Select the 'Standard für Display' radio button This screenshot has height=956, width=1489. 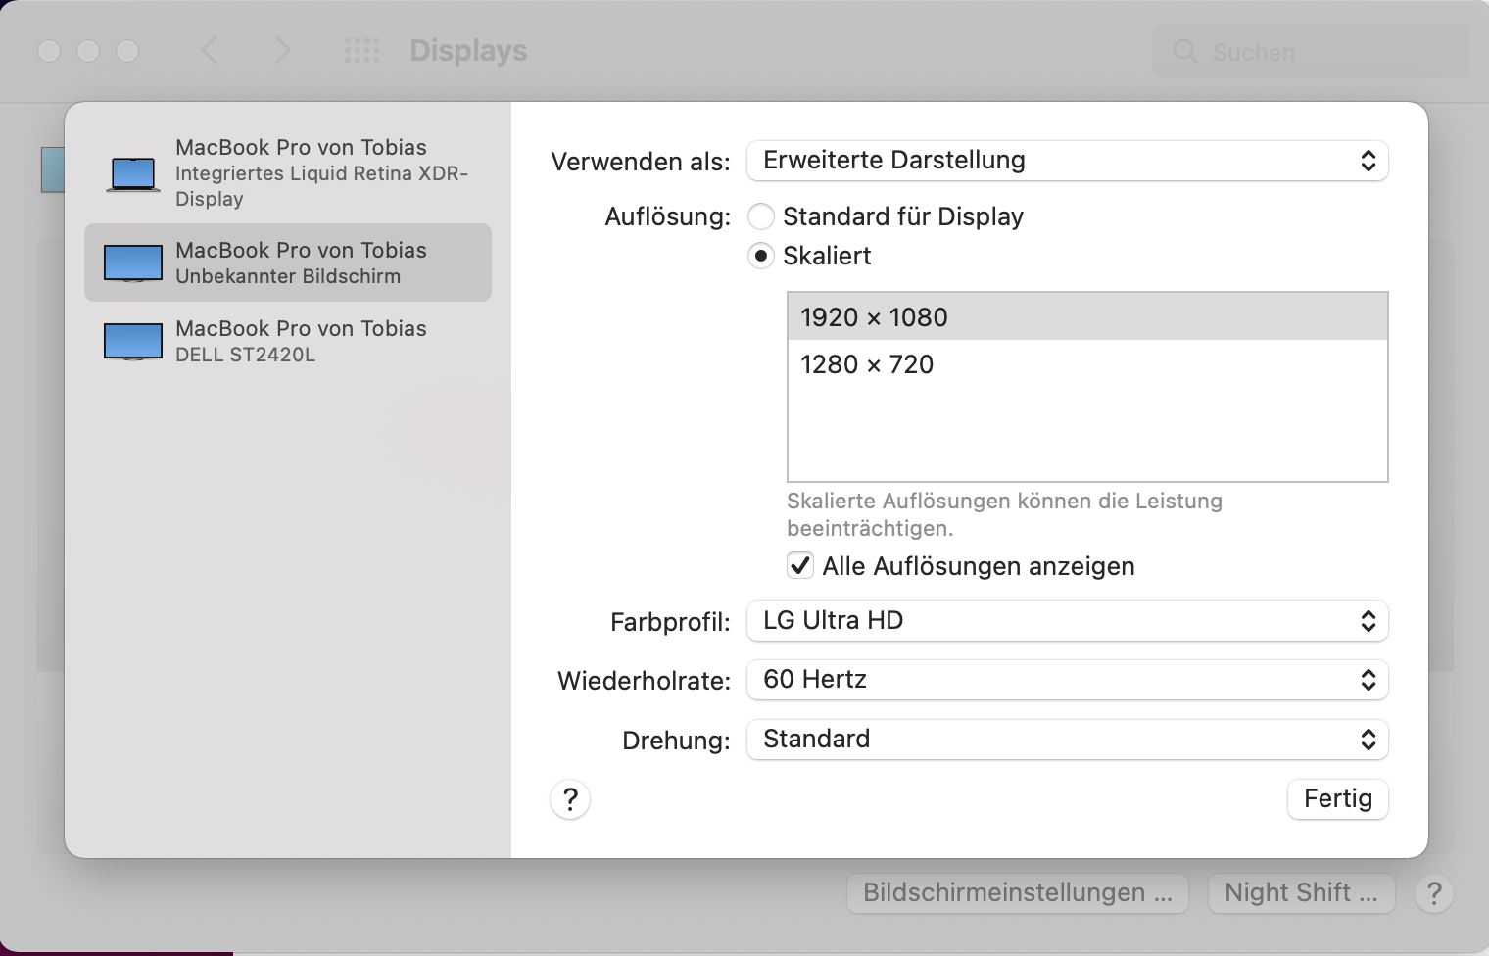(x=761, y=216)
